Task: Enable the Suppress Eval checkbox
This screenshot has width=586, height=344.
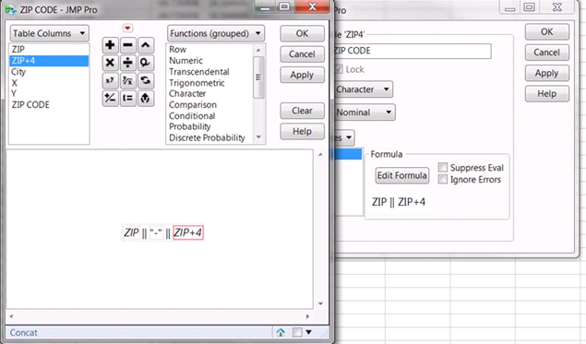Action: pos(443,167)
